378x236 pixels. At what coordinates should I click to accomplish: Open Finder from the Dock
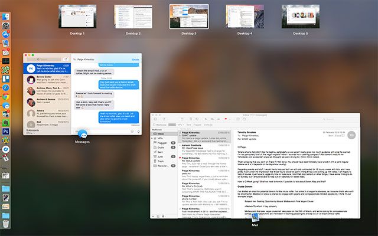coord(5,16)
